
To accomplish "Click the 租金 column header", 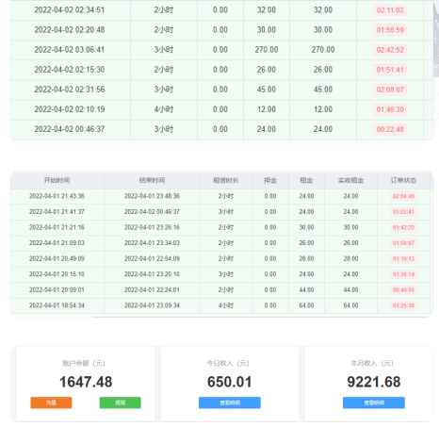I will point(306,180).
